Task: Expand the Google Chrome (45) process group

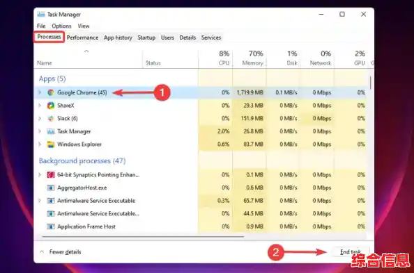Action: coord(40,92)
